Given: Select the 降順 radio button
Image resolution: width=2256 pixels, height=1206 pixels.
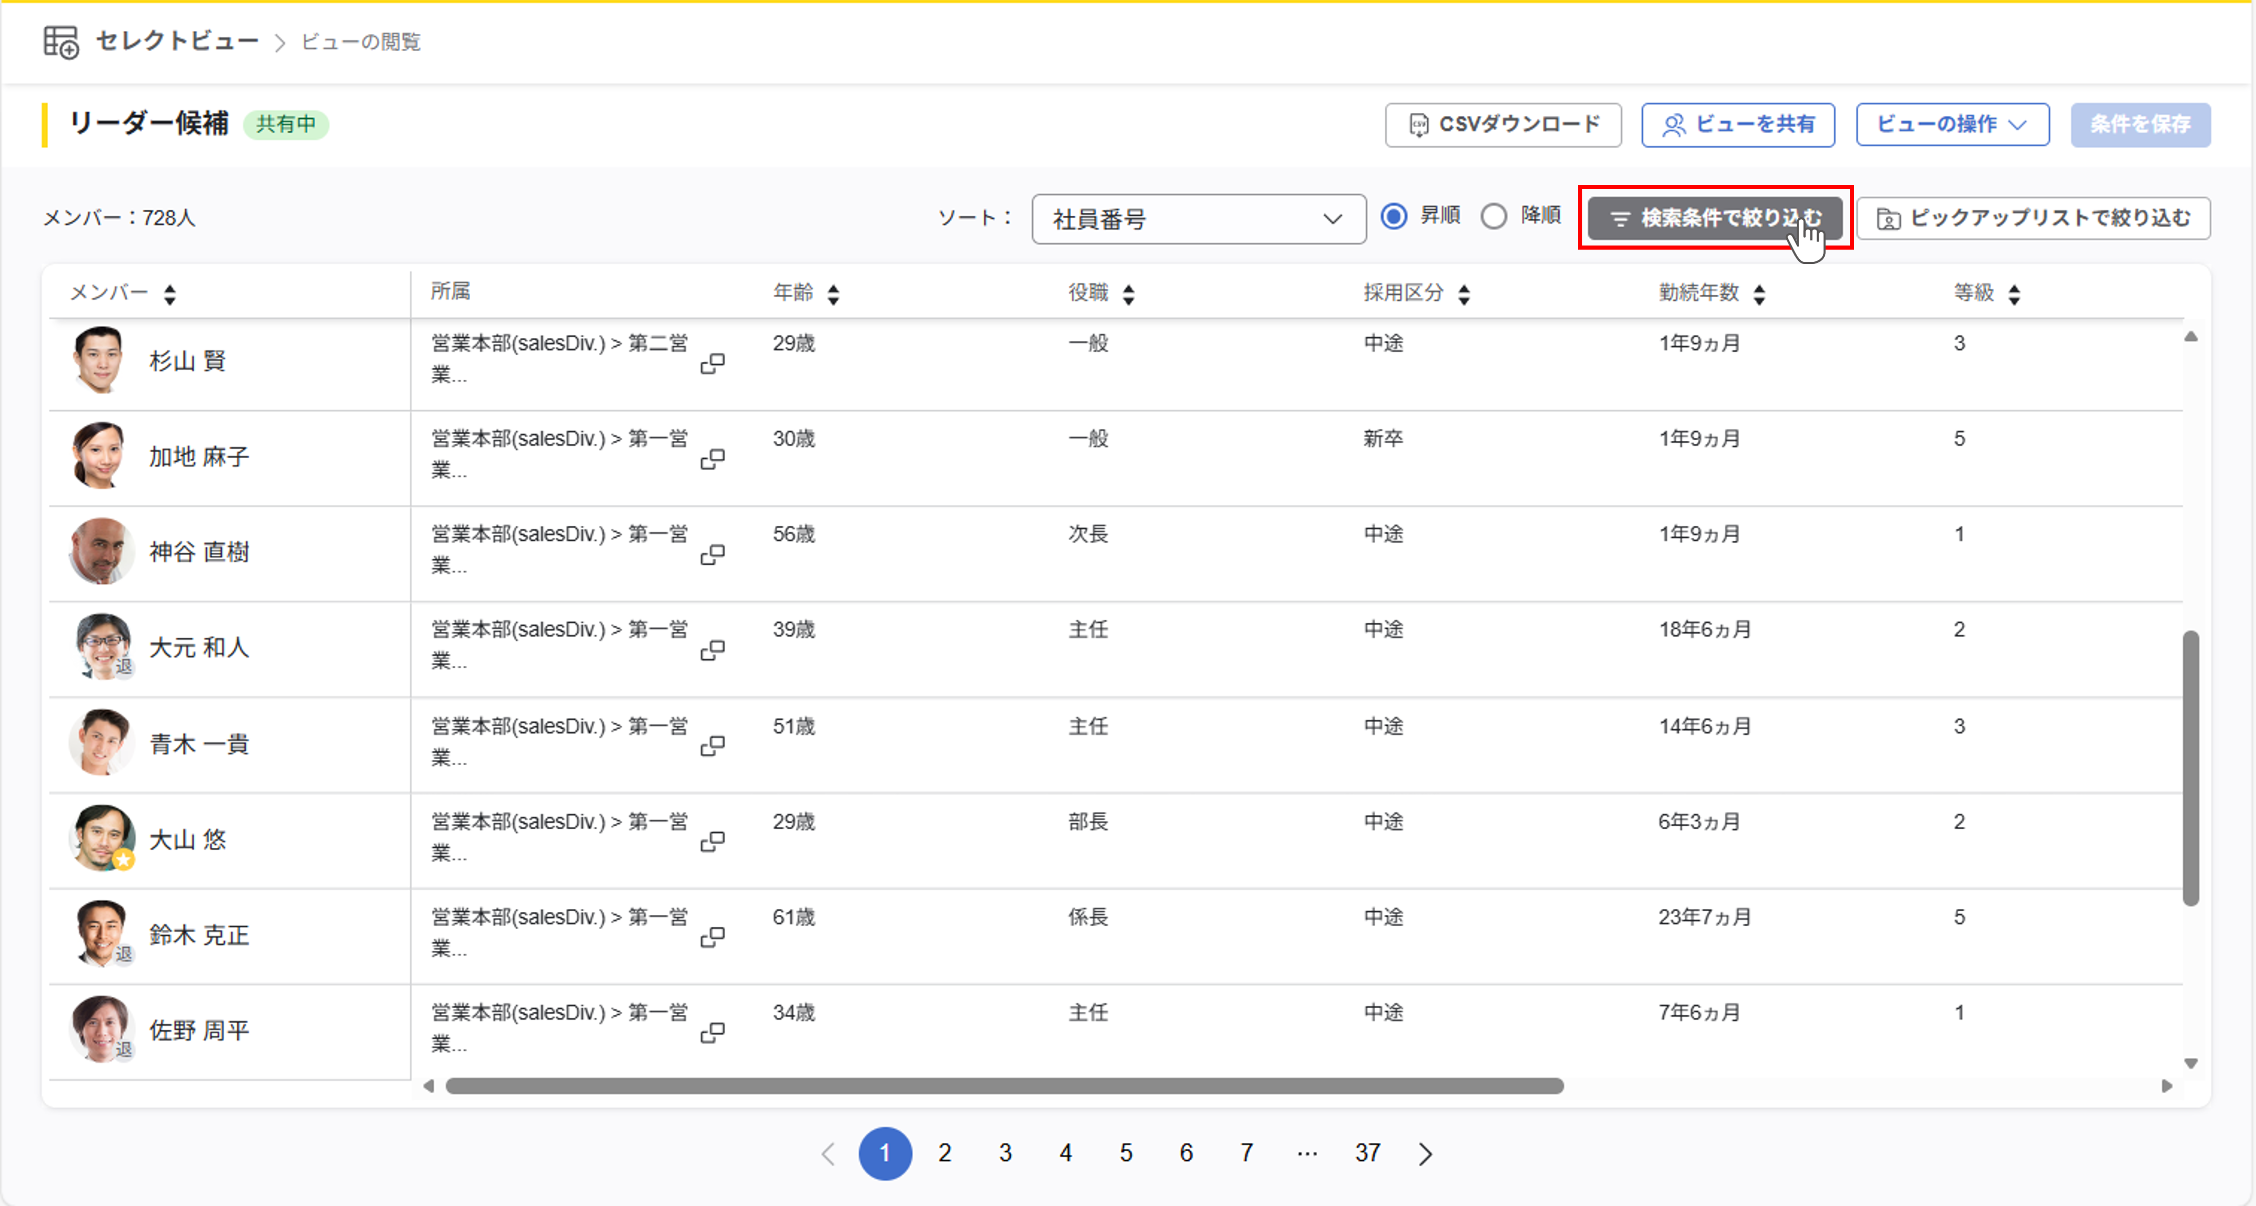Looking at the screenshot, I should (x=1494, y=216).
